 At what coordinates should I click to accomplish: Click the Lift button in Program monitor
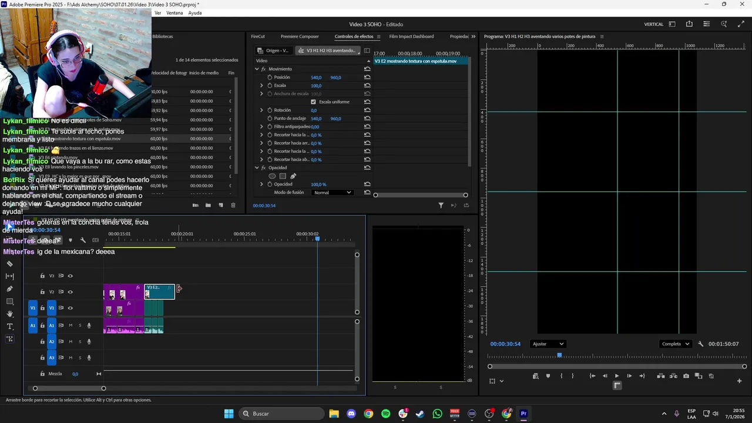coord(660,376)
